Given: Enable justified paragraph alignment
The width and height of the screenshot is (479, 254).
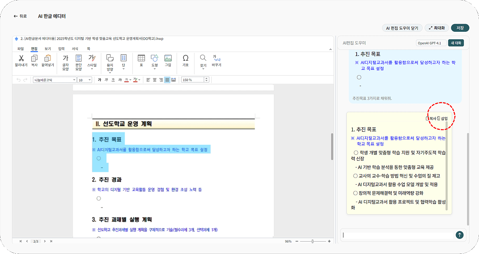Looking at the screenshot, I should [167, 80].
